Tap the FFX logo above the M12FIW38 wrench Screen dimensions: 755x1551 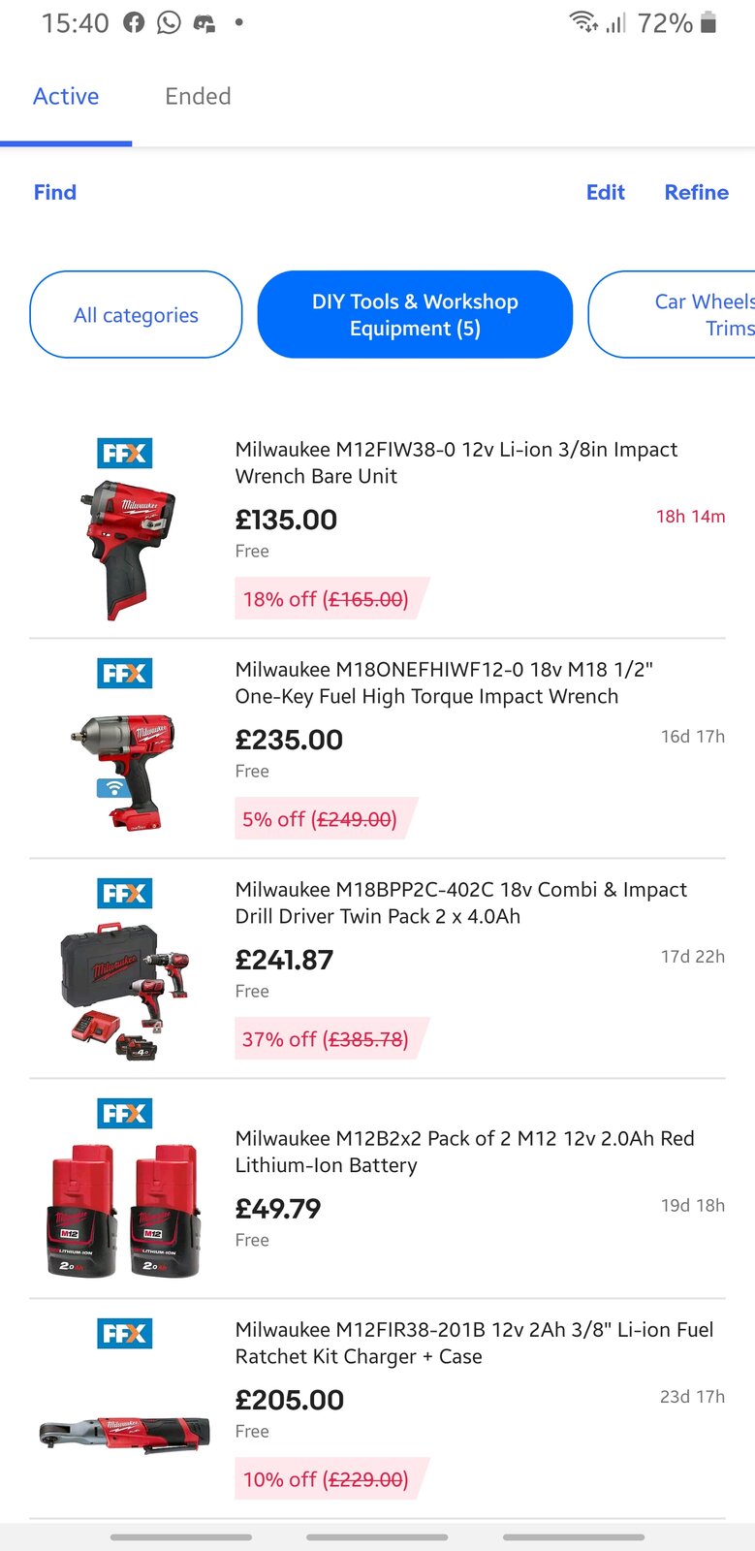click(125, 453)
